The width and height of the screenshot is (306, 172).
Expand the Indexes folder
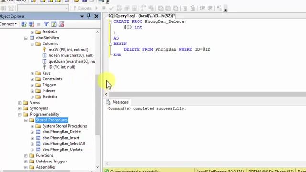(x=32, y=91)
